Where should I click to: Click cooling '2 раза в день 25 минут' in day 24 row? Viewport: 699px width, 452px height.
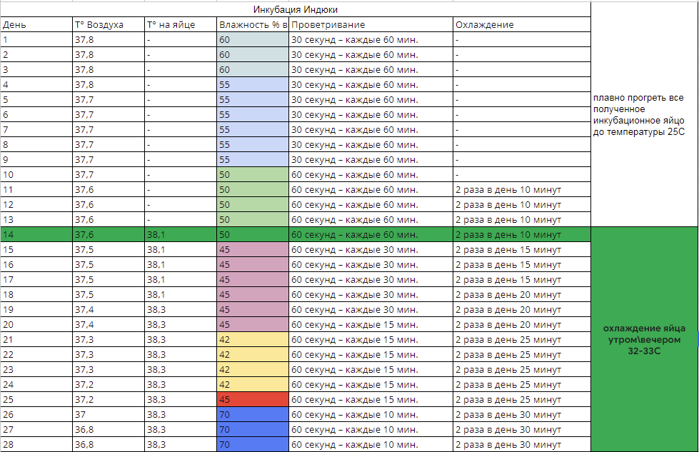coord(522,385)
